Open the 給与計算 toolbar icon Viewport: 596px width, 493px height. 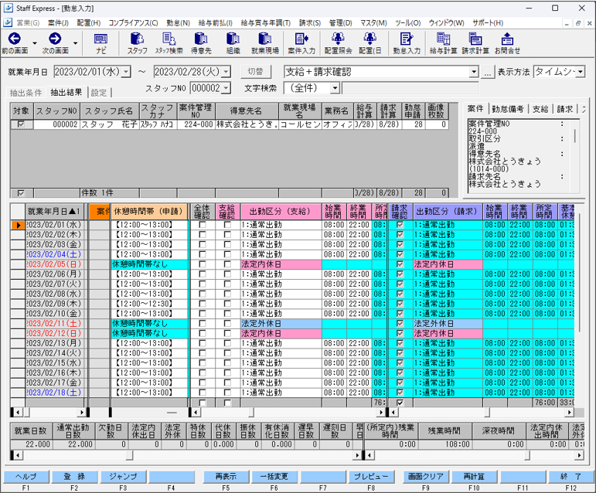(443, 39)
